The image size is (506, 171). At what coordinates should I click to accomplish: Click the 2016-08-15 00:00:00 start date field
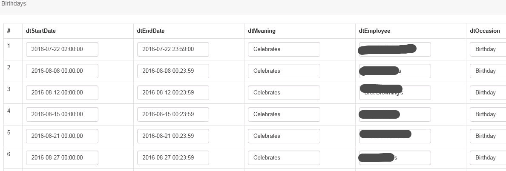click(x=62, y=114)
